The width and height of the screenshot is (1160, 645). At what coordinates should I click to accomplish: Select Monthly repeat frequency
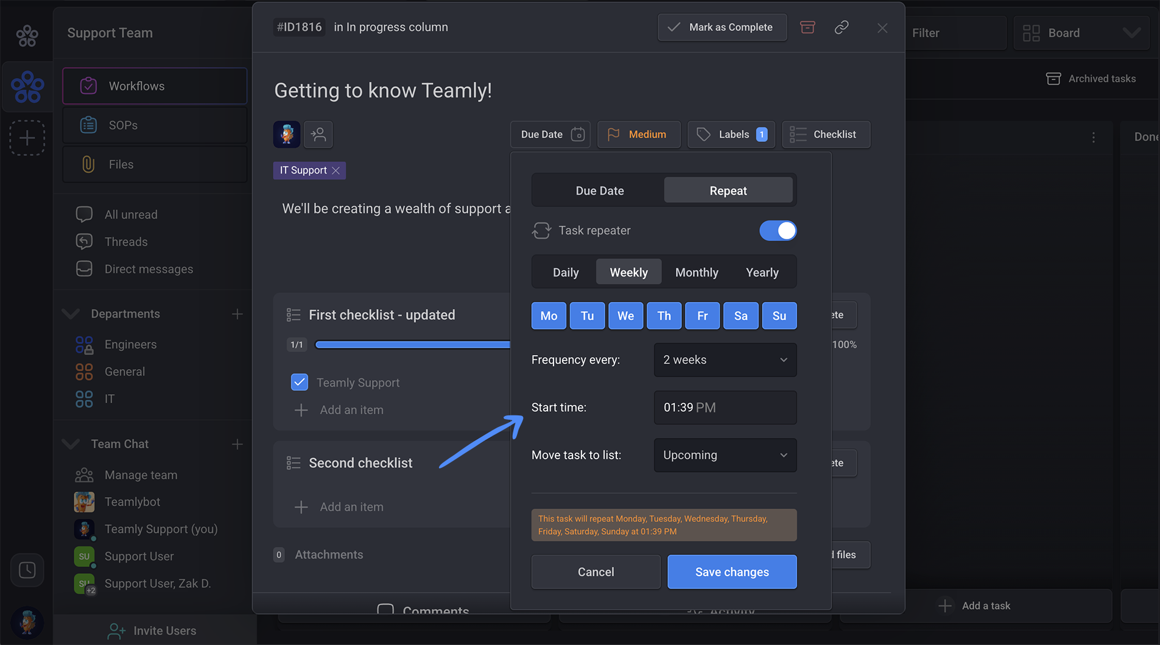pos(697,272)
